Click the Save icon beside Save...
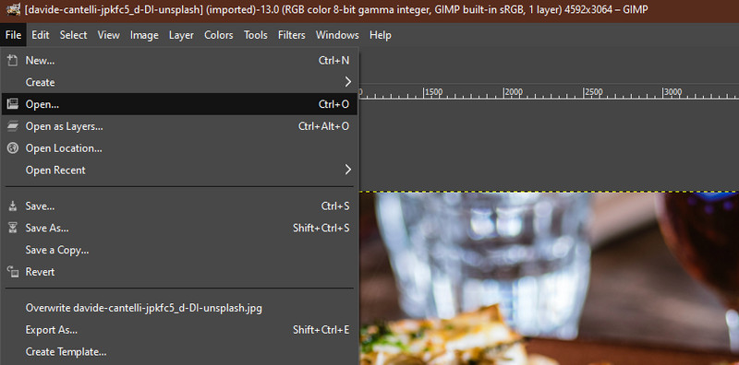The height and width of the screenshot is (365, 739). coord(13,206)
